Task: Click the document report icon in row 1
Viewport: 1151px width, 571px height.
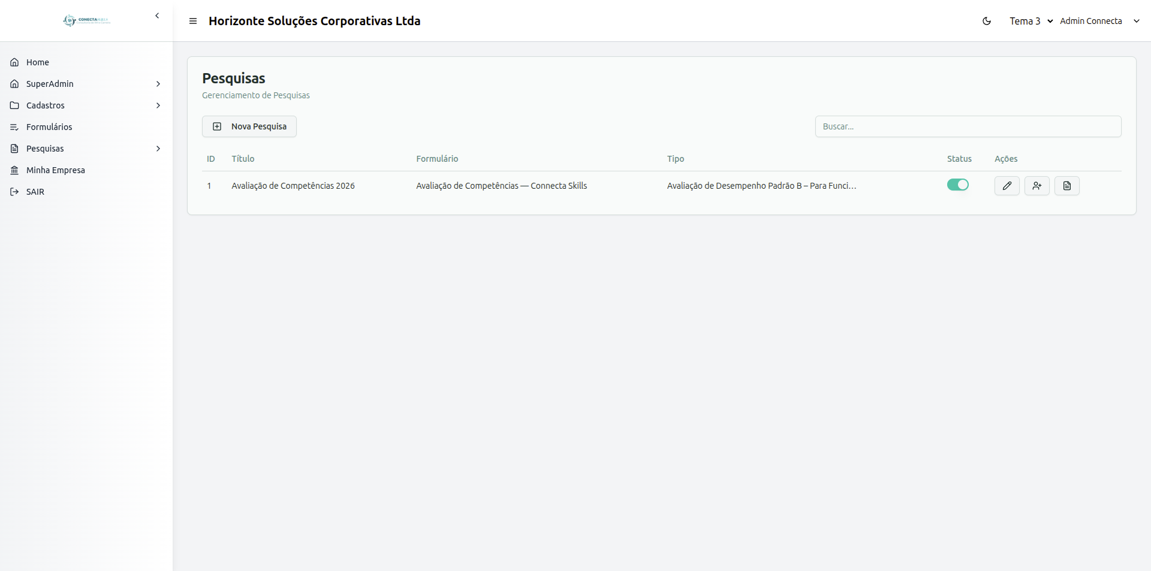Action: coord(1067,186)
